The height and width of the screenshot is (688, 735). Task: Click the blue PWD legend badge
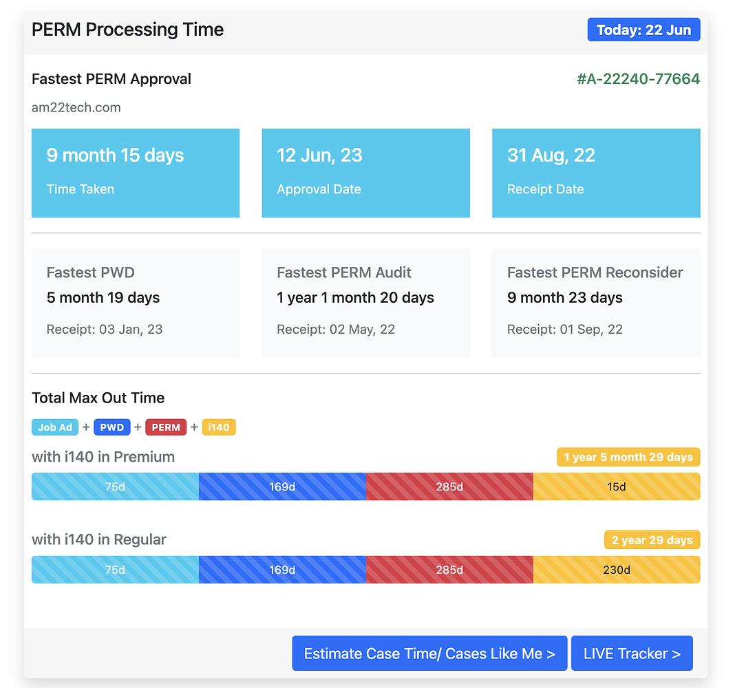(x=111, y=427)
